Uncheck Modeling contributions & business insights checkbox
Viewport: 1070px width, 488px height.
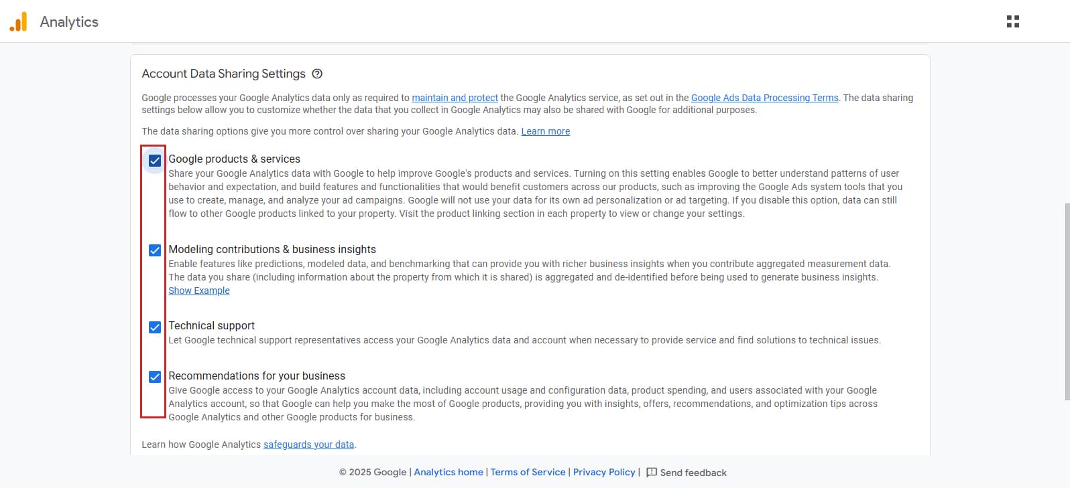[x=155, y=250]
